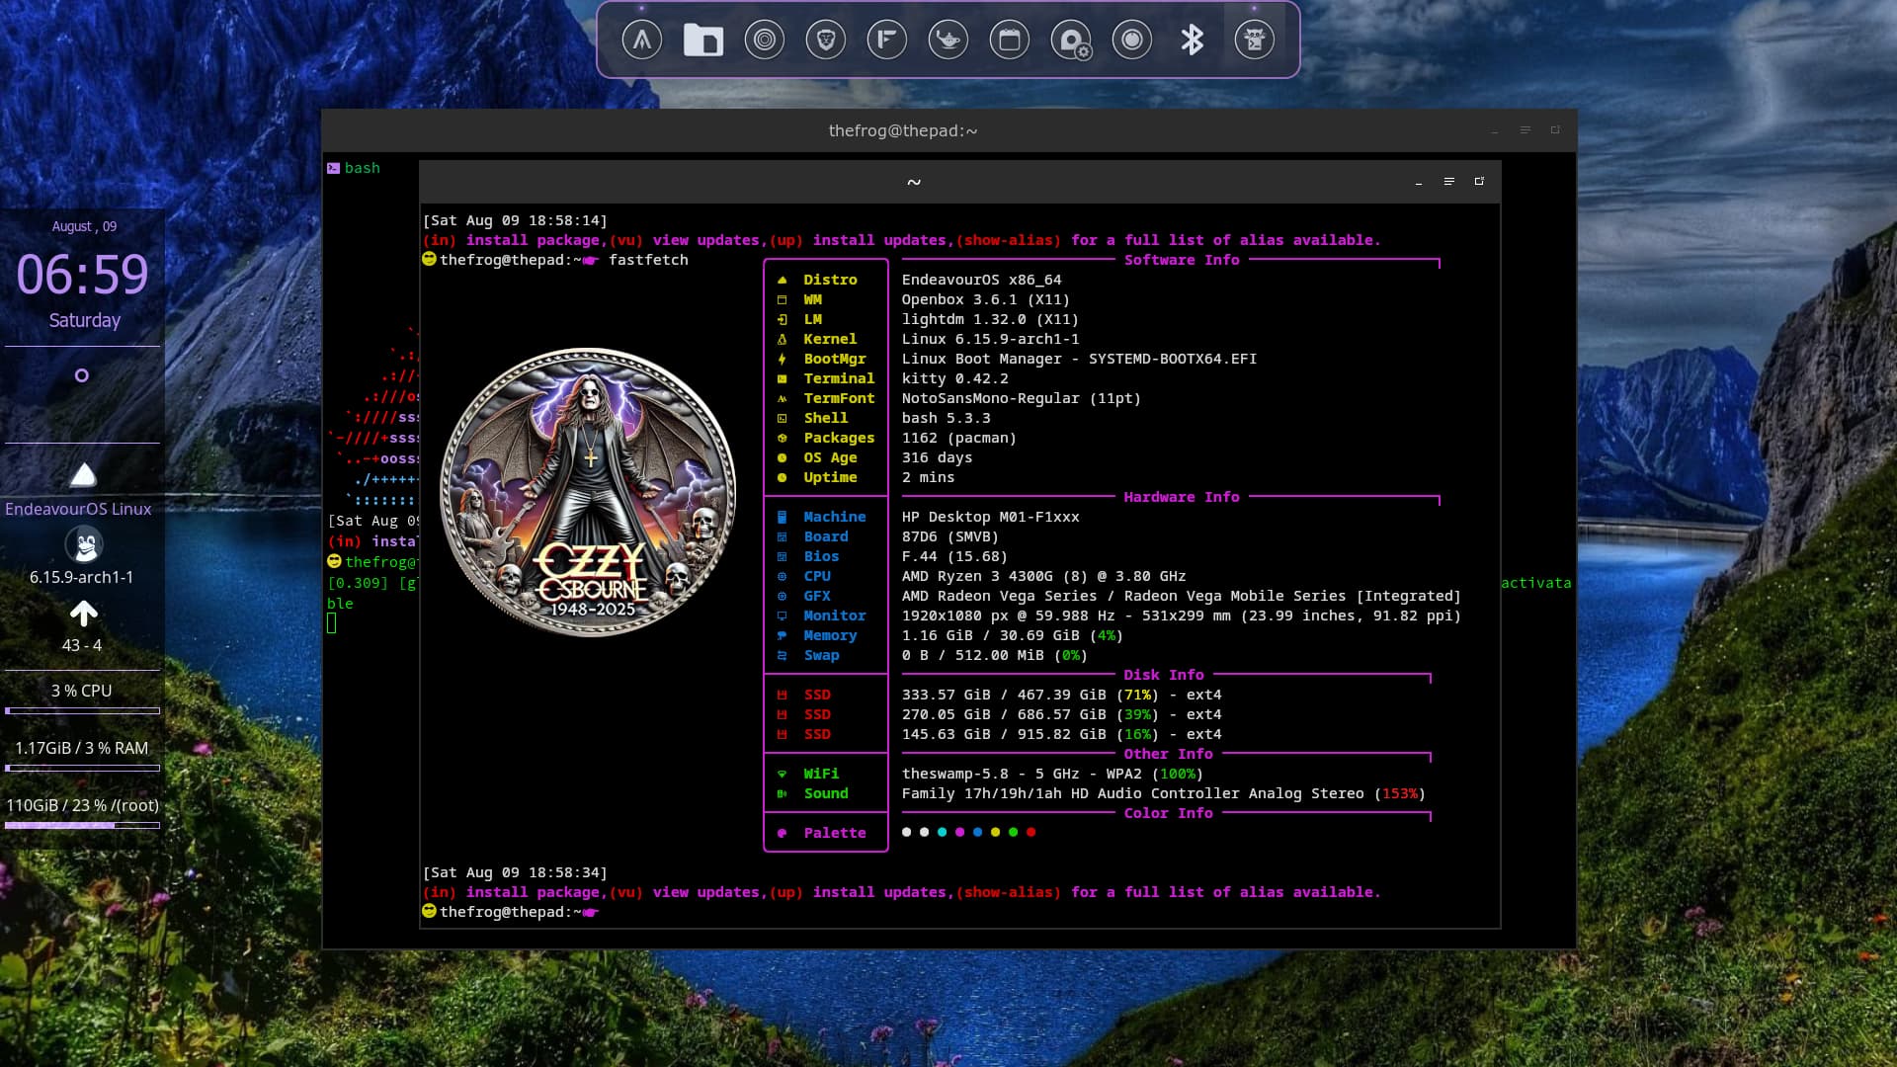
Task: Click the '43 - 4' updates count
Action: click(x=82, y=645)
